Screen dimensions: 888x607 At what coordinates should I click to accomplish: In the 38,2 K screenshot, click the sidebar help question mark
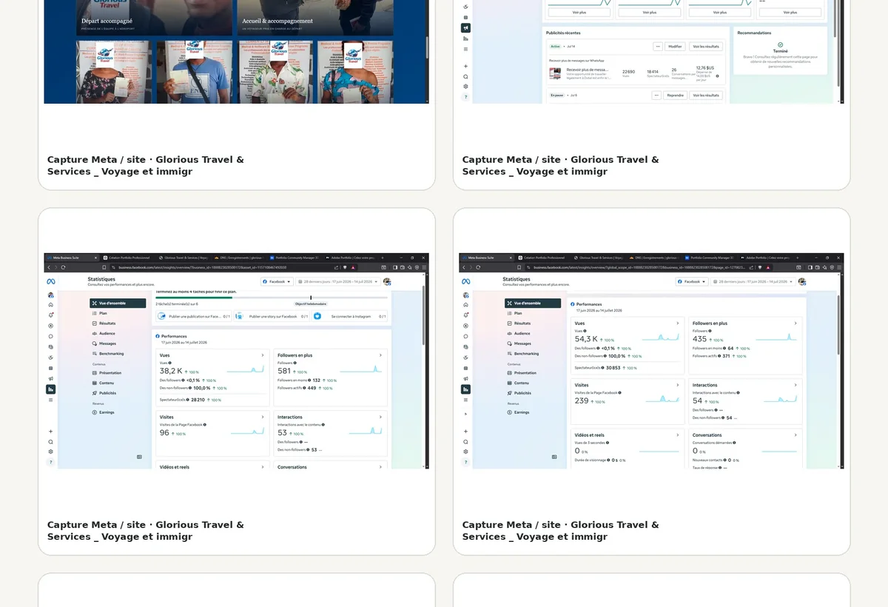51,462
